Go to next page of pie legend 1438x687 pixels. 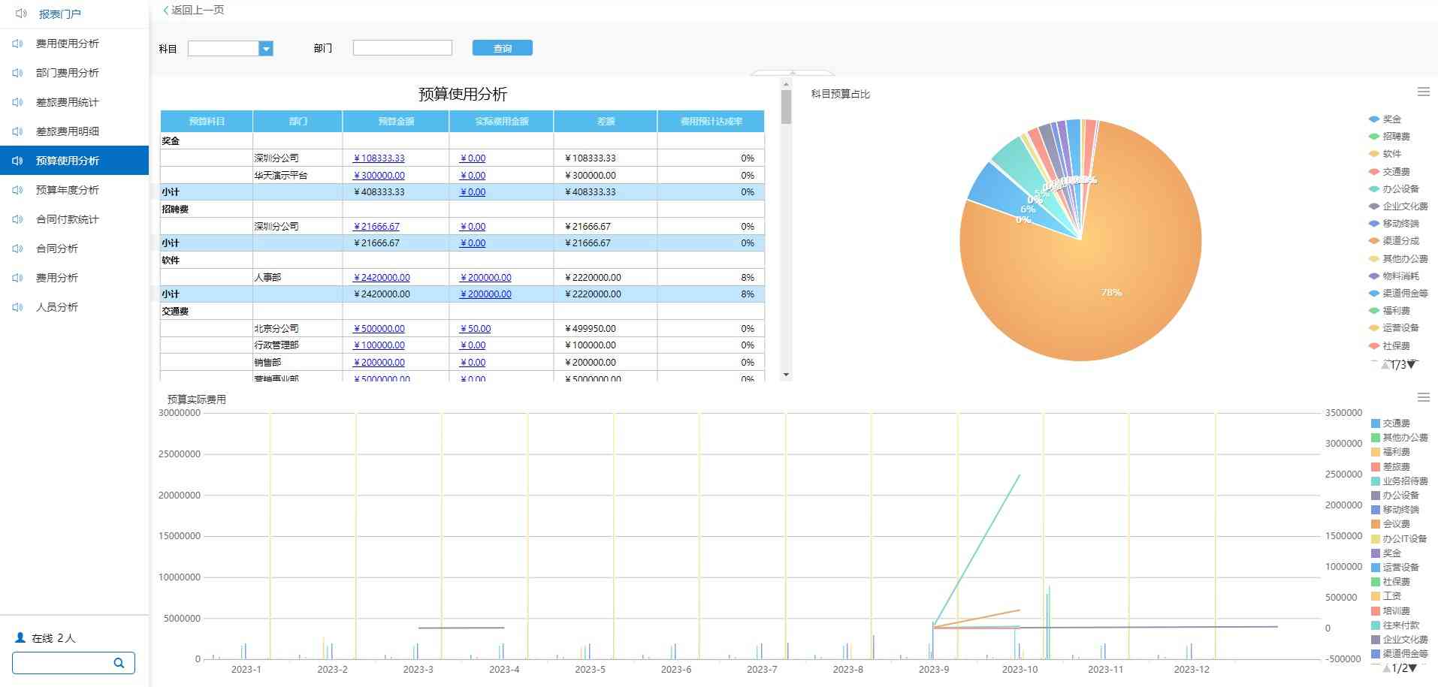click(1412, 365)
